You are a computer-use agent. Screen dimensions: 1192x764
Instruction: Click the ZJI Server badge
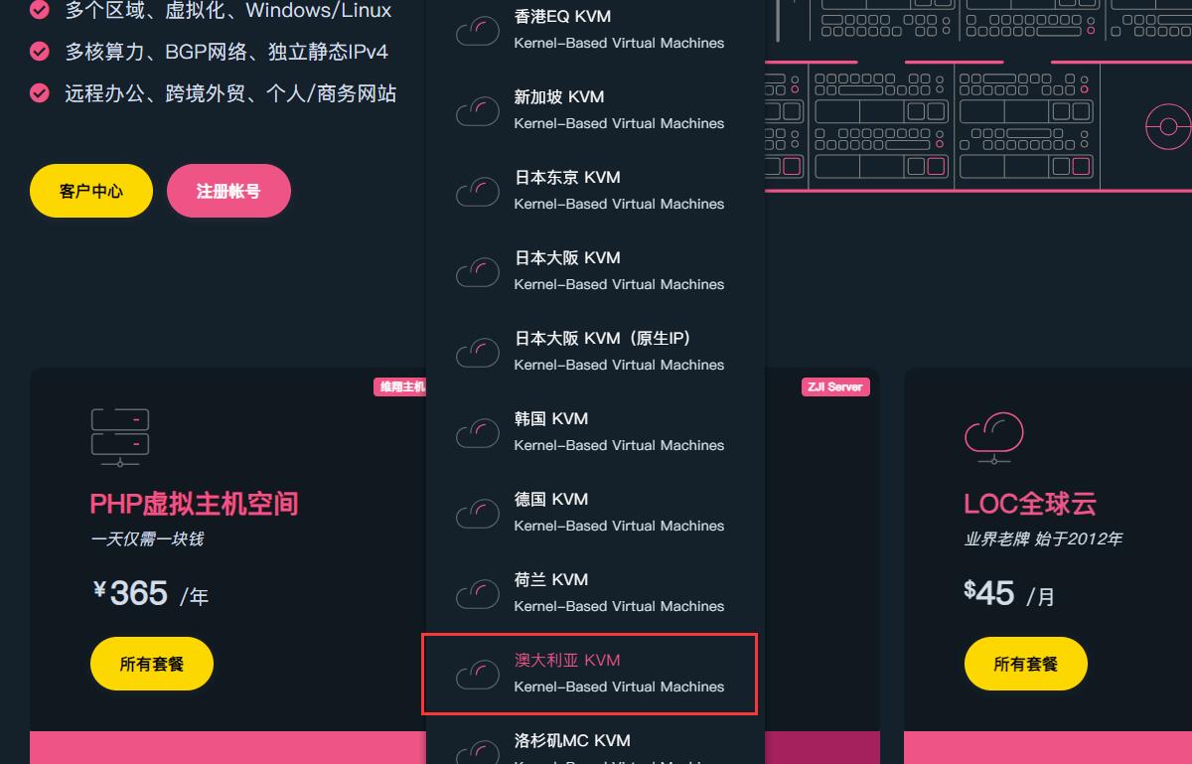(x=835, y=386)
